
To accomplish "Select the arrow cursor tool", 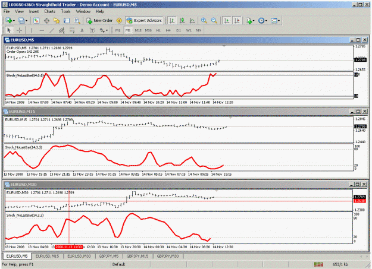I will (9, 30).
